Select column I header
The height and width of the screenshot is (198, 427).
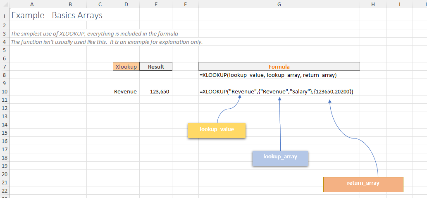399,4
